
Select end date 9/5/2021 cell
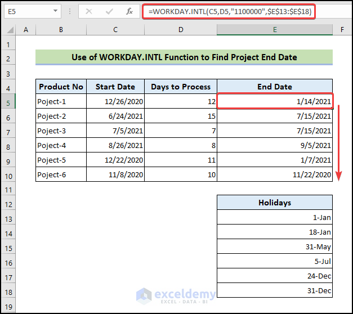coord(275,145)
